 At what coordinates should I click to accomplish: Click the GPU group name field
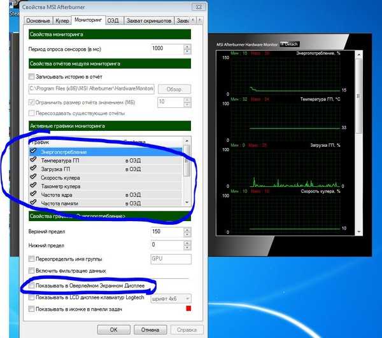point(171,259)
